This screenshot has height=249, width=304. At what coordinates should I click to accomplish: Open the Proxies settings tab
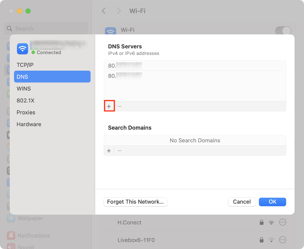(x=26, y=112)
